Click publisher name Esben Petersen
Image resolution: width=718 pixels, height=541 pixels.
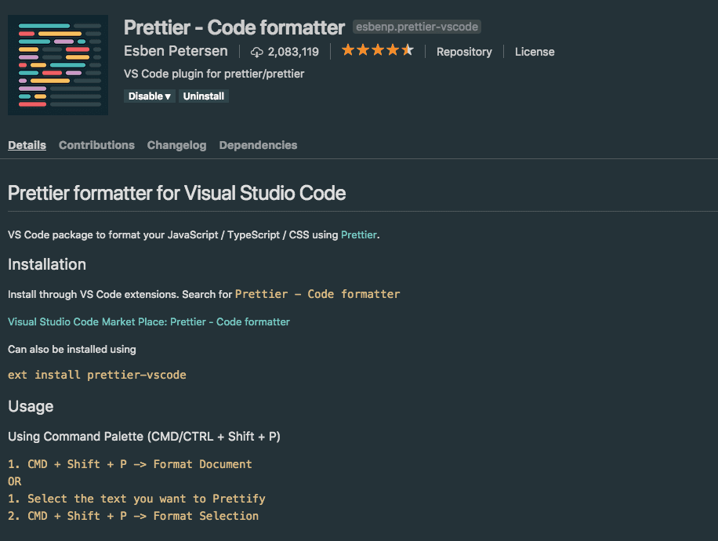(x=176, y=51)
